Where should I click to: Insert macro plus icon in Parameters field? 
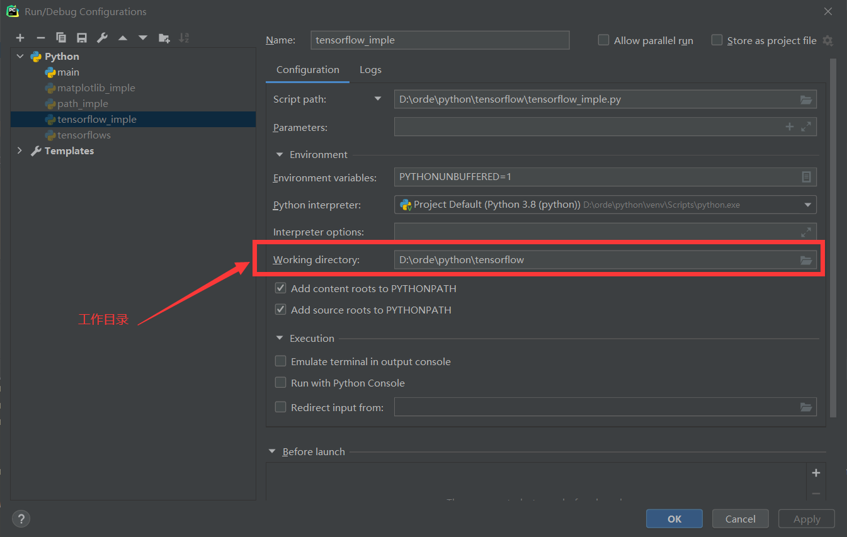(790, 127)
